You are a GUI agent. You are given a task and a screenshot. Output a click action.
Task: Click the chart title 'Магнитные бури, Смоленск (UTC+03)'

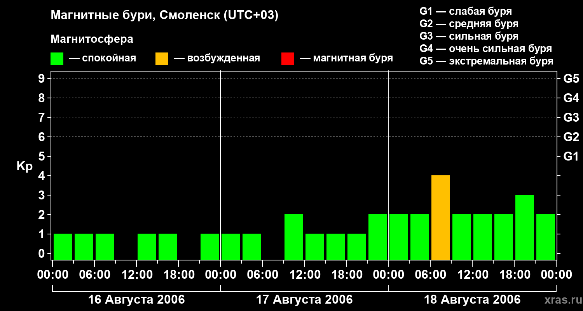pos(165,16)
